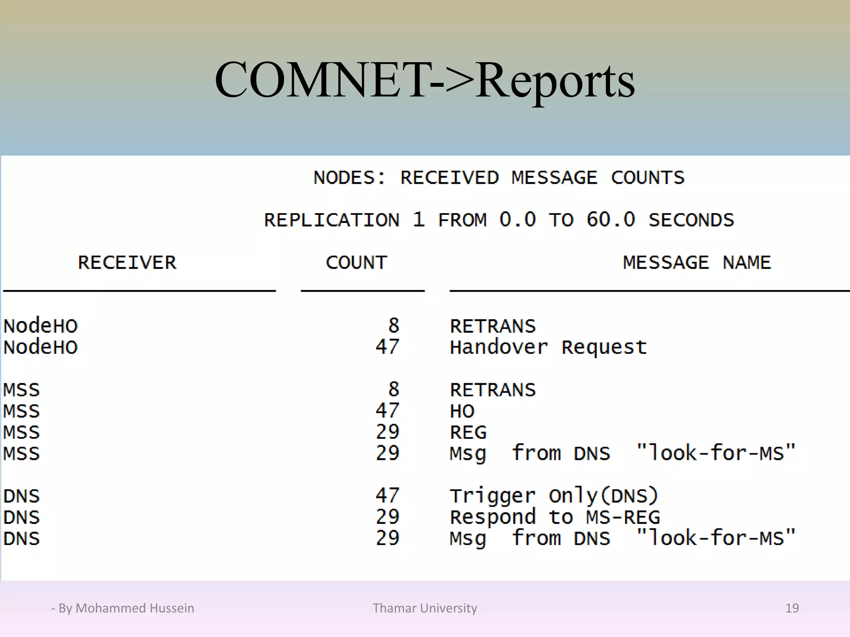This screenshot has width=850, height=637.
Task: Click the Trigger Only(DNS) message name
Action: point(554,496)
